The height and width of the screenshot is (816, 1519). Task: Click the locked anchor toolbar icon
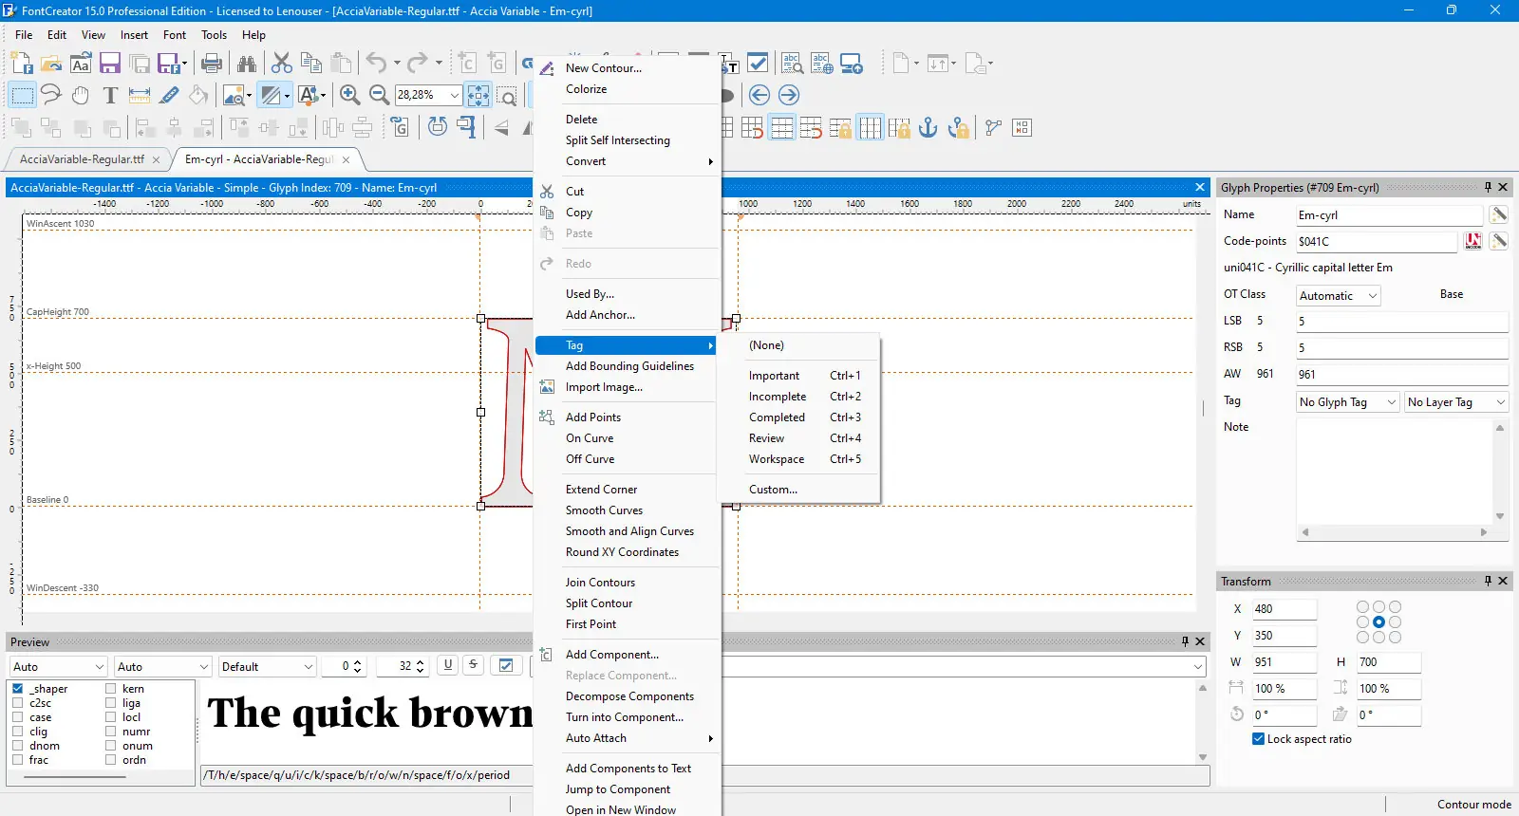tap(959, 127)
